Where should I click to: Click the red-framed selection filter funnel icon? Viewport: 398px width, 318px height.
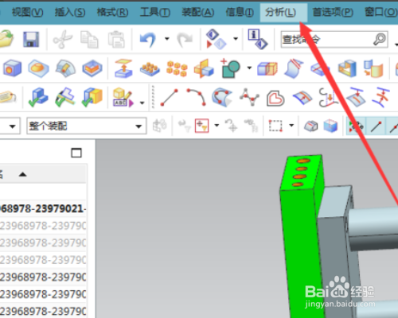pyautogui.click(x=202, y=126)
